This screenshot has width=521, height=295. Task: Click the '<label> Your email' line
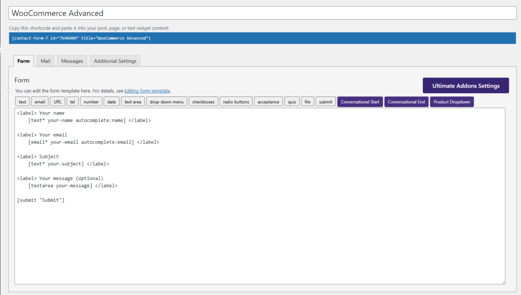(x=42, y=135)
